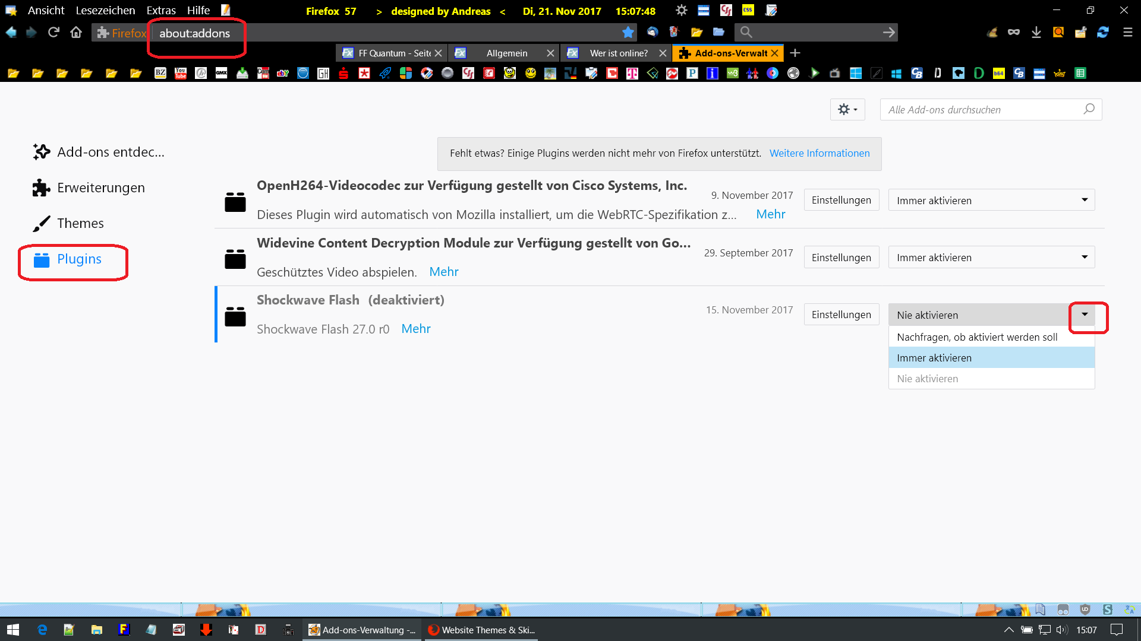Viewport: 1141px width, 641px height.
Task: Click the reload page icon
Action: 53,32
